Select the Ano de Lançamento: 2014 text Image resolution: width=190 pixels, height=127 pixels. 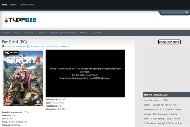(x=15, y=112)
